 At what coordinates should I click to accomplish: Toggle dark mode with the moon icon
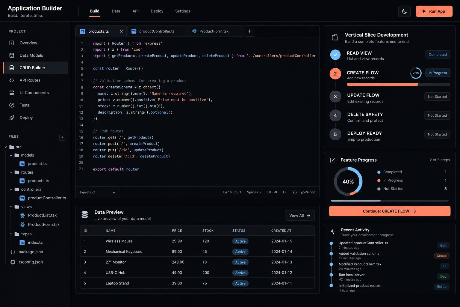pyautogui.click(x=404, y=11)
